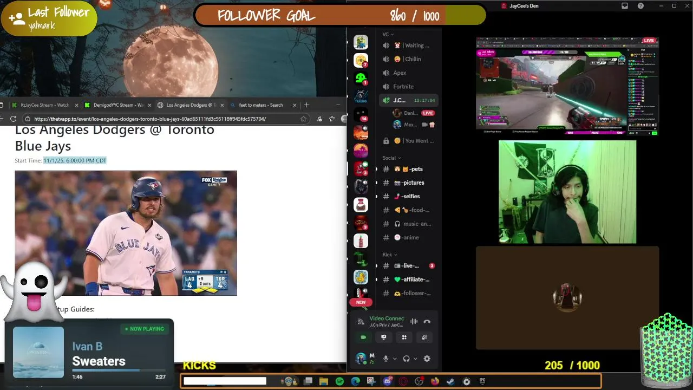The image size is (693, 390).
Task: Open the green alien server icon
Action: pos(361,79)
